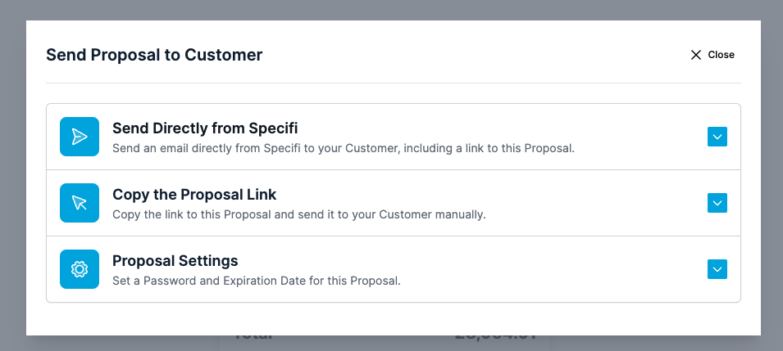Image resolution: width=783 pixels, height=351 pixels.
Task: Expand the Copy the Proposal Link chevron
Action: pyautogui.click(x=717, y=203)
